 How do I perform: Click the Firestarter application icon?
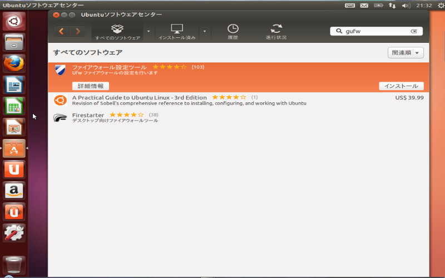[x=60, y=118]
